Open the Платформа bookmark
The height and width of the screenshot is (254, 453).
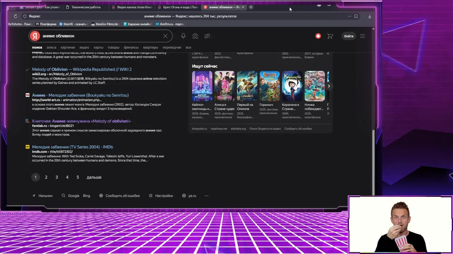click(x=46, y=24)
